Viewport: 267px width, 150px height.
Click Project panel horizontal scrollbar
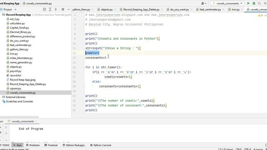click(19, 117)
